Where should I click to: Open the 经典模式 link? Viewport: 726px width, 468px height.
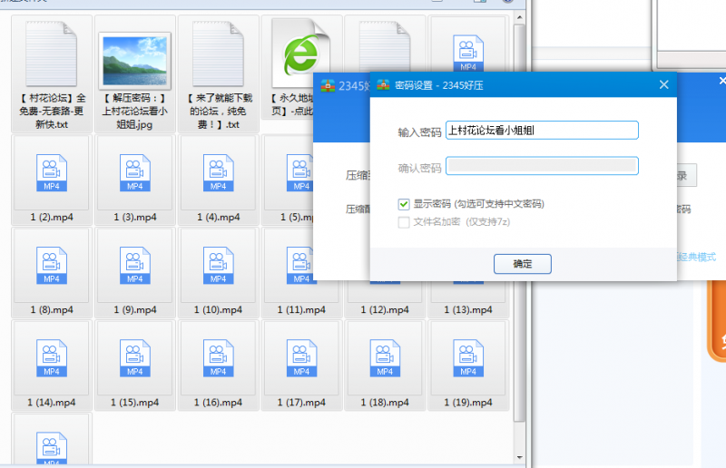point(701,257)
